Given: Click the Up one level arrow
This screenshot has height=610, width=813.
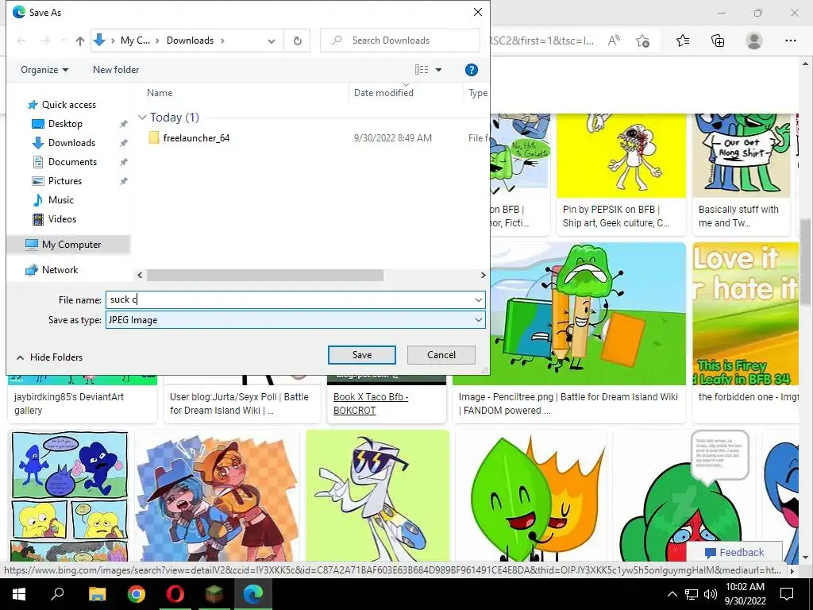Looking at the screenshot, I should (80, 41).
